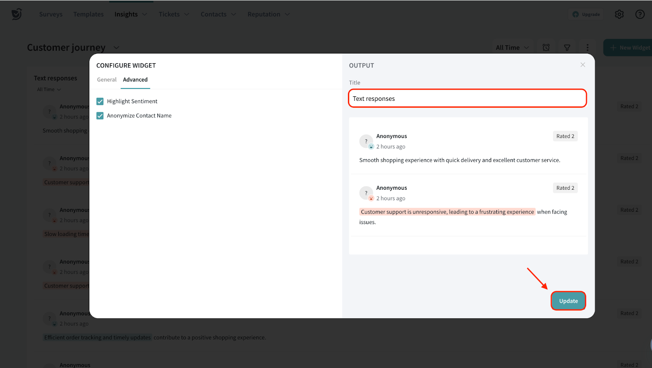Screen dimensions: 652x368
Task: Uncheck the Highlight Sentiment checkbox
Action: 100,101
